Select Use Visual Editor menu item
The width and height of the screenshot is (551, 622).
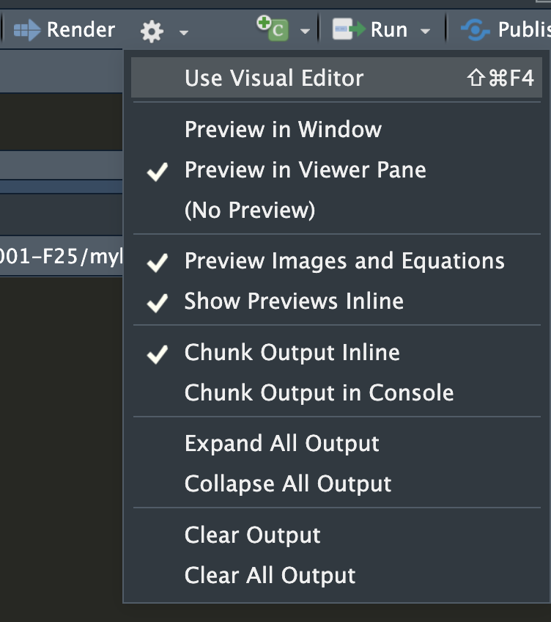click(x=274, y=78)
